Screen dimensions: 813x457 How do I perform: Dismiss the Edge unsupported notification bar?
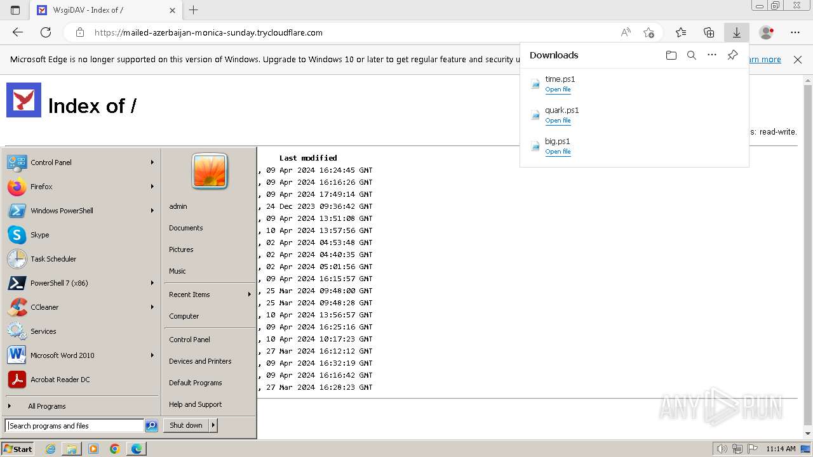coord(798,60)
